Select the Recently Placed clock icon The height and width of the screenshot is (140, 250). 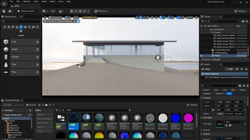5,27
